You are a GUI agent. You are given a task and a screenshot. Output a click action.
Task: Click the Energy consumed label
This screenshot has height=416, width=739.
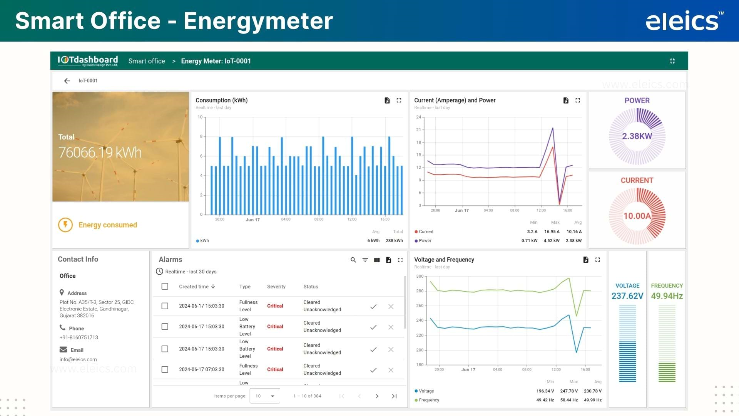[x=108, y=225]
